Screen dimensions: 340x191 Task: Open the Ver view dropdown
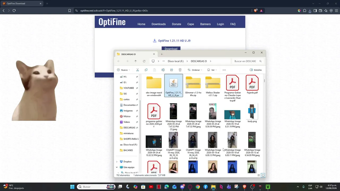(212, 70)
